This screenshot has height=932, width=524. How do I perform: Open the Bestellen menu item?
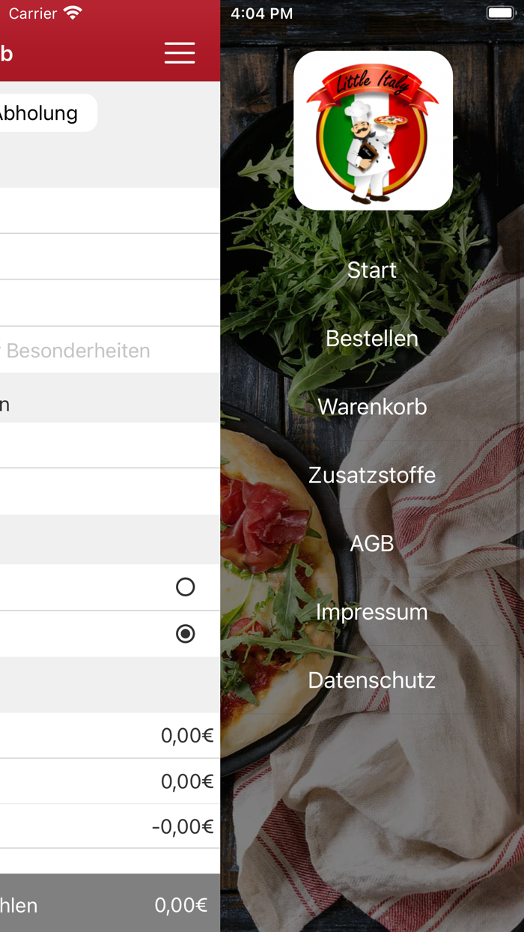372,338
